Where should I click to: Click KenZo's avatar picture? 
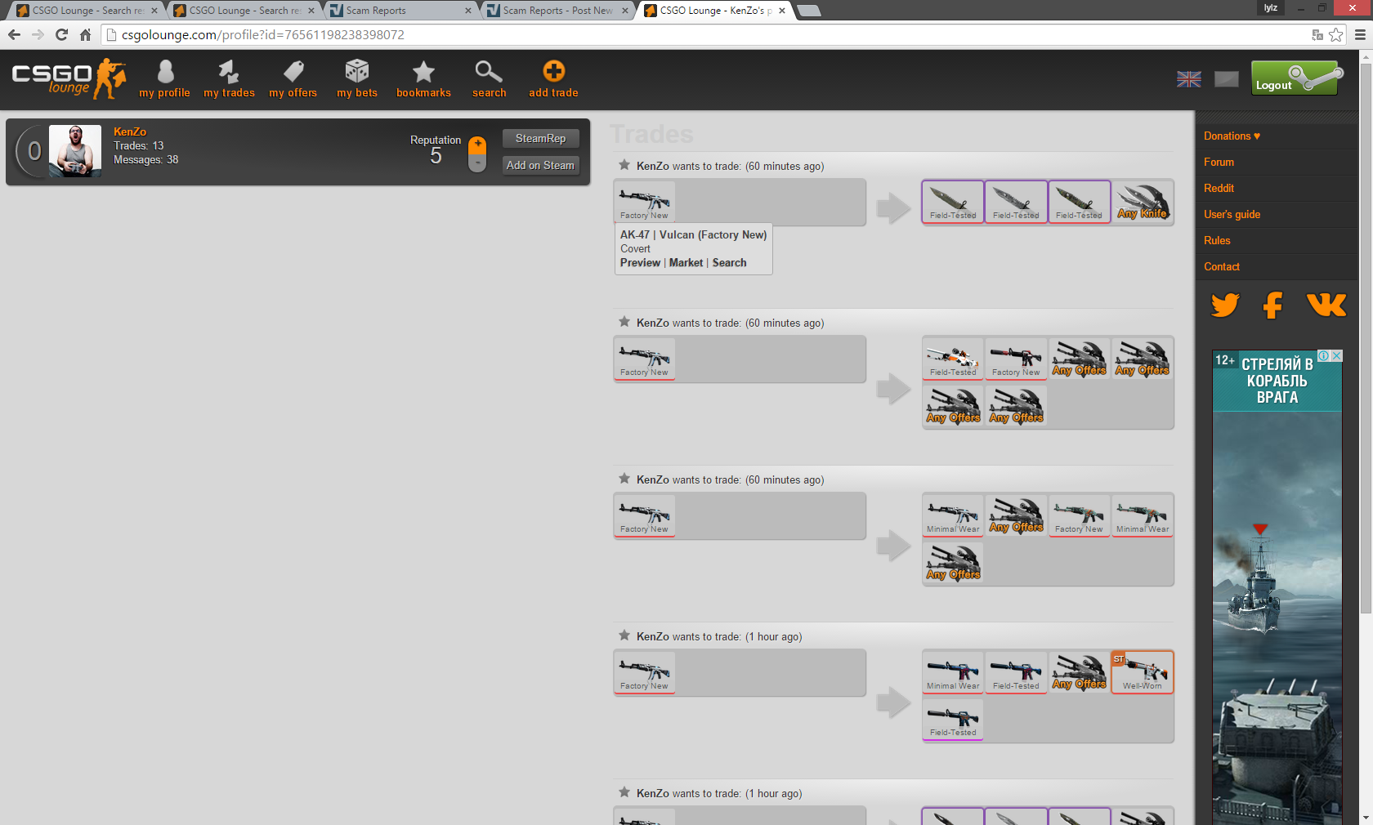(x=75, y=151)
